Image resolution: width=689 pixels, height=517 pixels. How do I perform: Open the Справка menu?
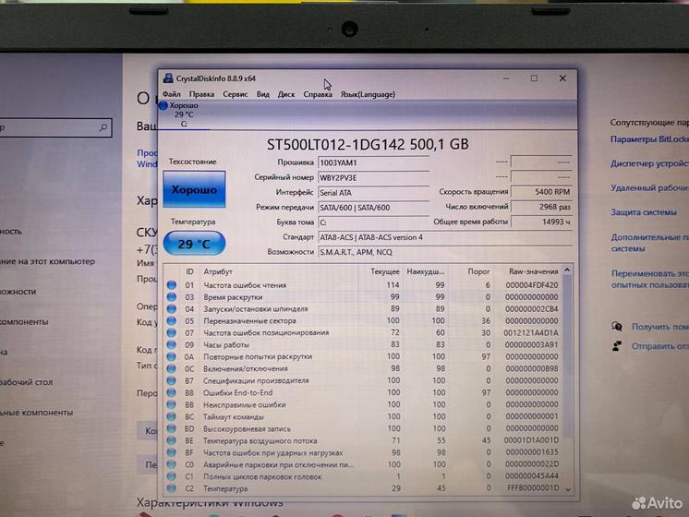pyautogui.click(x=318, y=94)
